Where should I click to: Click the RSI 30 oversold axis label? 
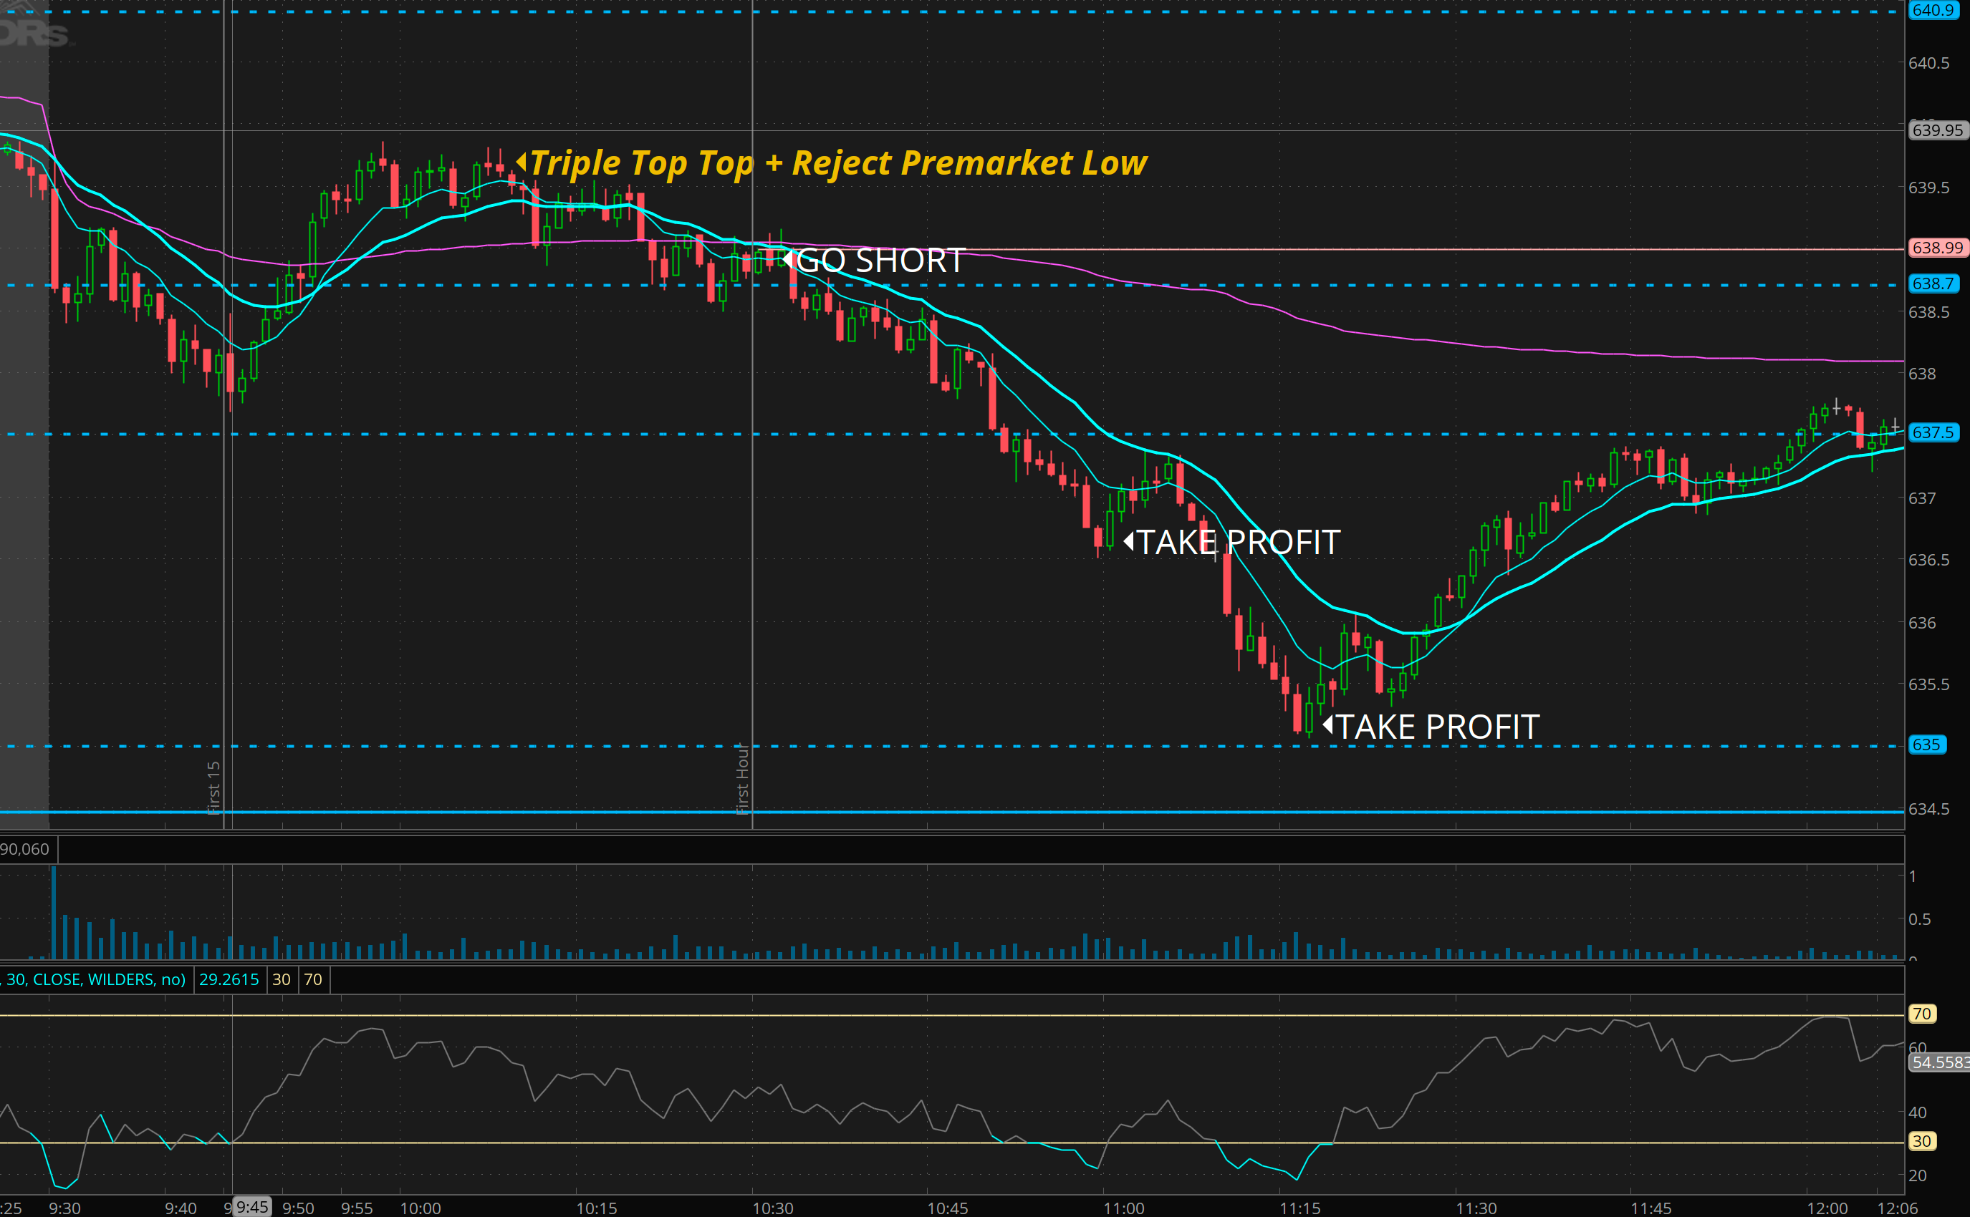click(1922, 1140)
